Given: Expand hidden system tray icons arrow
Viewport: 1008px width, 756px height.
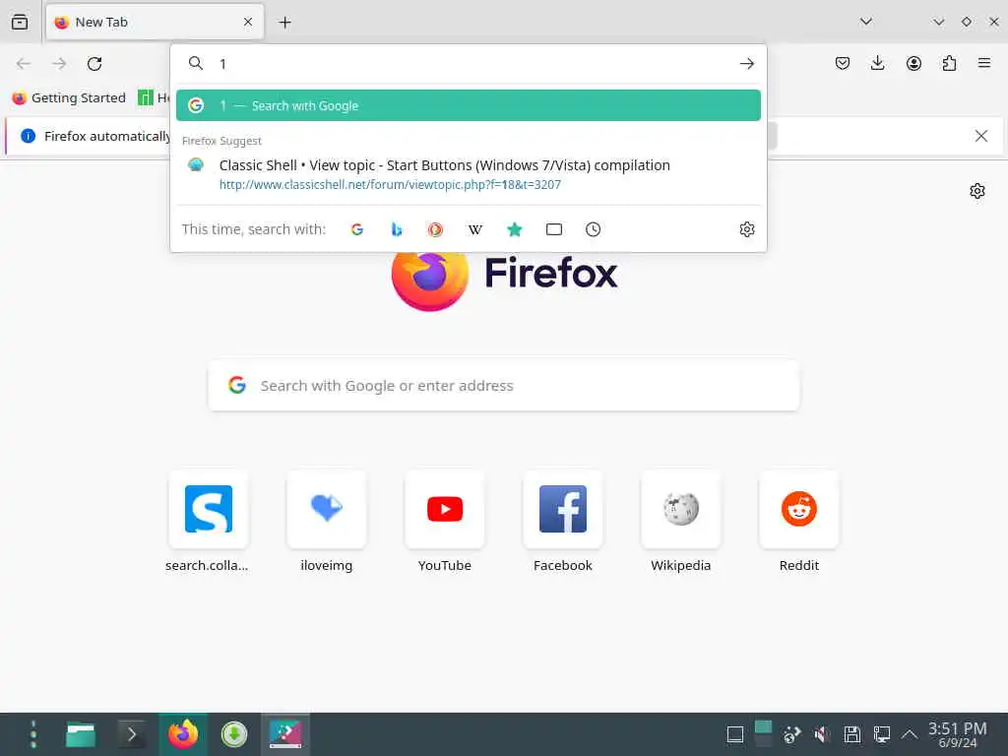Looking at the screenshot, I should [909, 734].
